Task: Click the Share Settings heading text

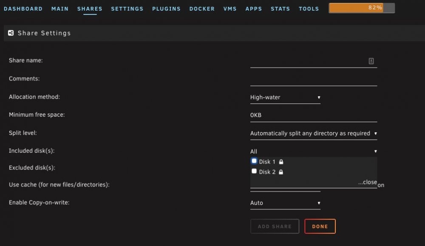Action: (x=44, y=33)
